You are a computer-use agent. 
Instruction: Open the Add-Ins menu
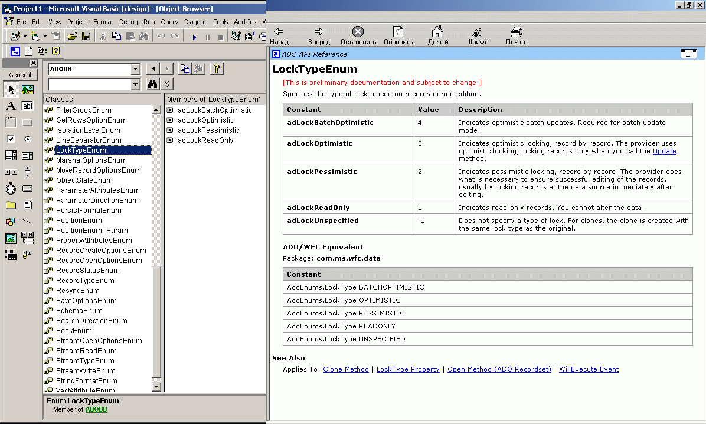pyautogui.click(x=245, y=22)
